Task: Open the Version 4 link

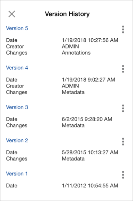Action: click(17, 68)
